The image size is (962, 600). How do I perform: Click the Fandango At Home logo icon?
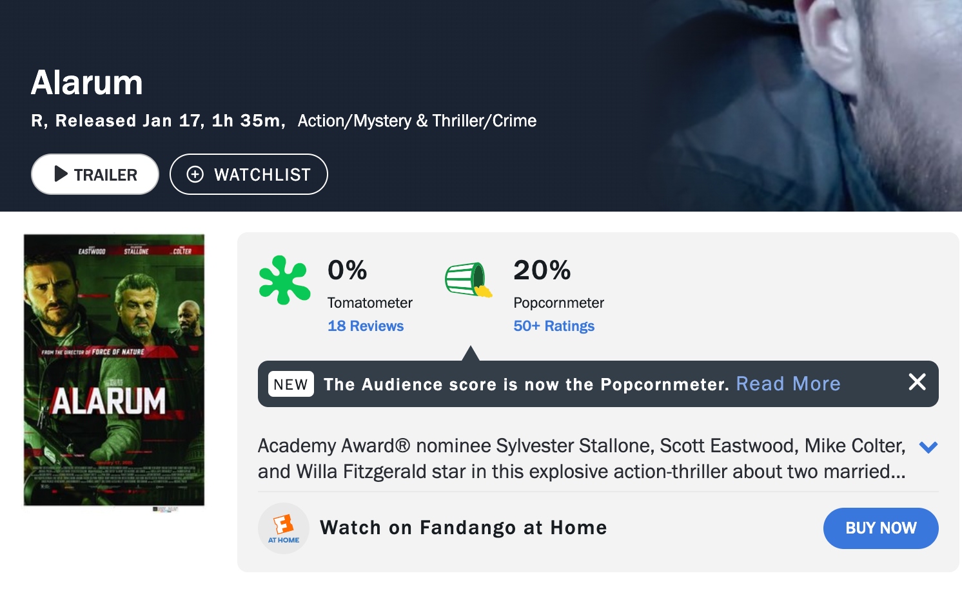pyautogui.click(x=284, y=528)
